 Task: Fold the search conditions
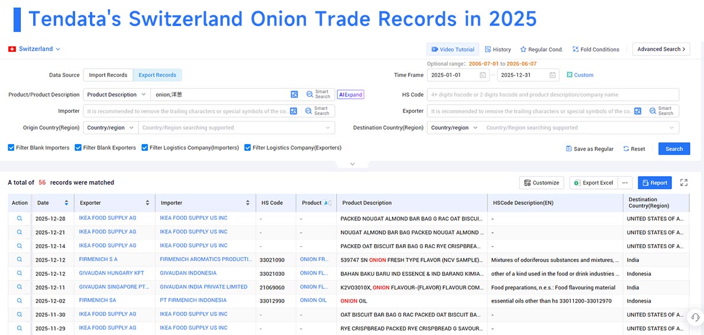[x=595, y=49]
